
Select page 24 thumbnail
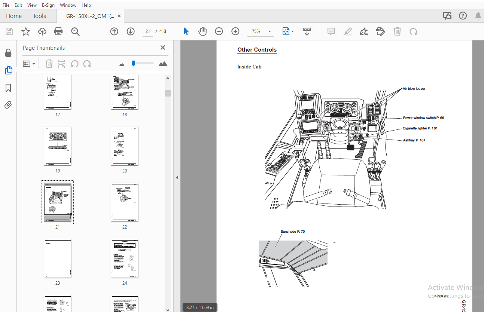125,259
